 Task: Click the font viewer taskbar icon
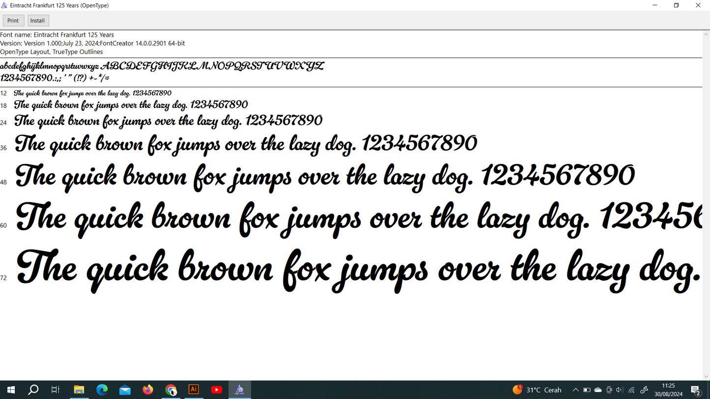click(239, 390)
